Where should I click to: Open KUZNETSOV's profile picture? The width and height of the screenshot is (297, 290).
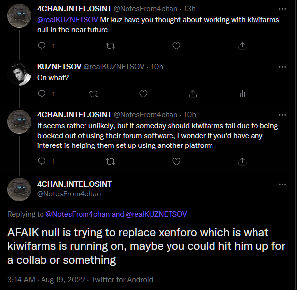[20, 74]
